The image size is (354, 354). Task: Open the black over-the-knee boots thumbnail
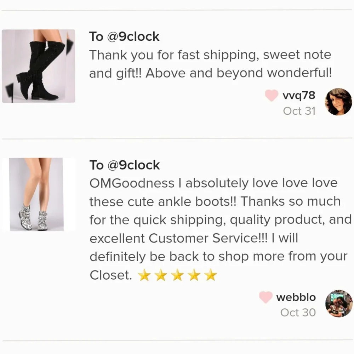[38, 66]
